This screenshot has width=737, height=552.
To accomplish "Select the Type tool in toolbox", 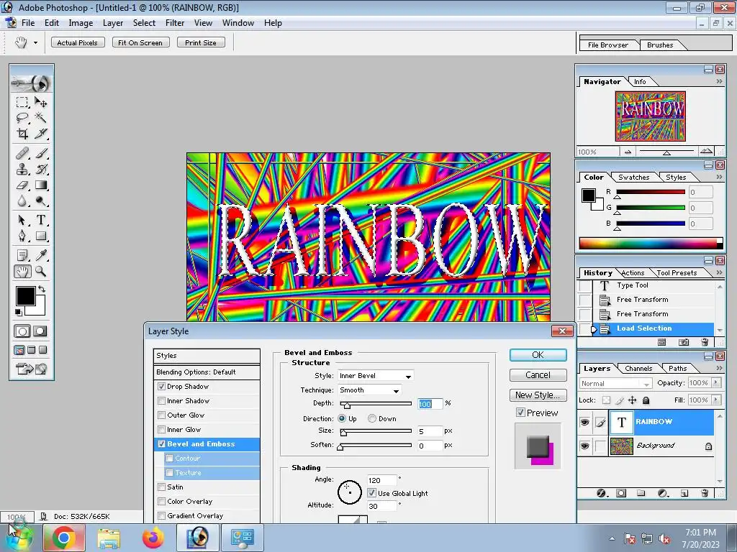I will pos(41,220).
